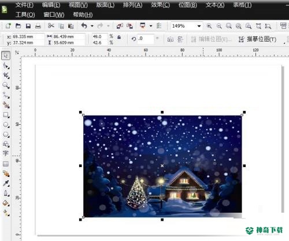The width and height of the screenshot is (289, 241).
Task: Click the Scissors cut icon
Action: [x=51, y=25]
